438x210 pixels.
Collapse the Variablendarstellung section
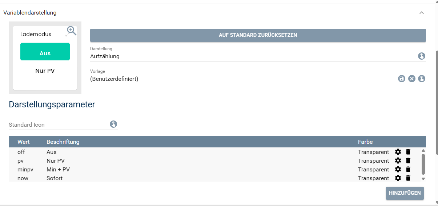click(x=422, y=13)
